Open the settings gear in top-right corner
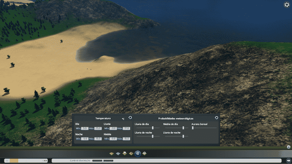The height and width of the screenshot is (164, 292). click(287, 5)
